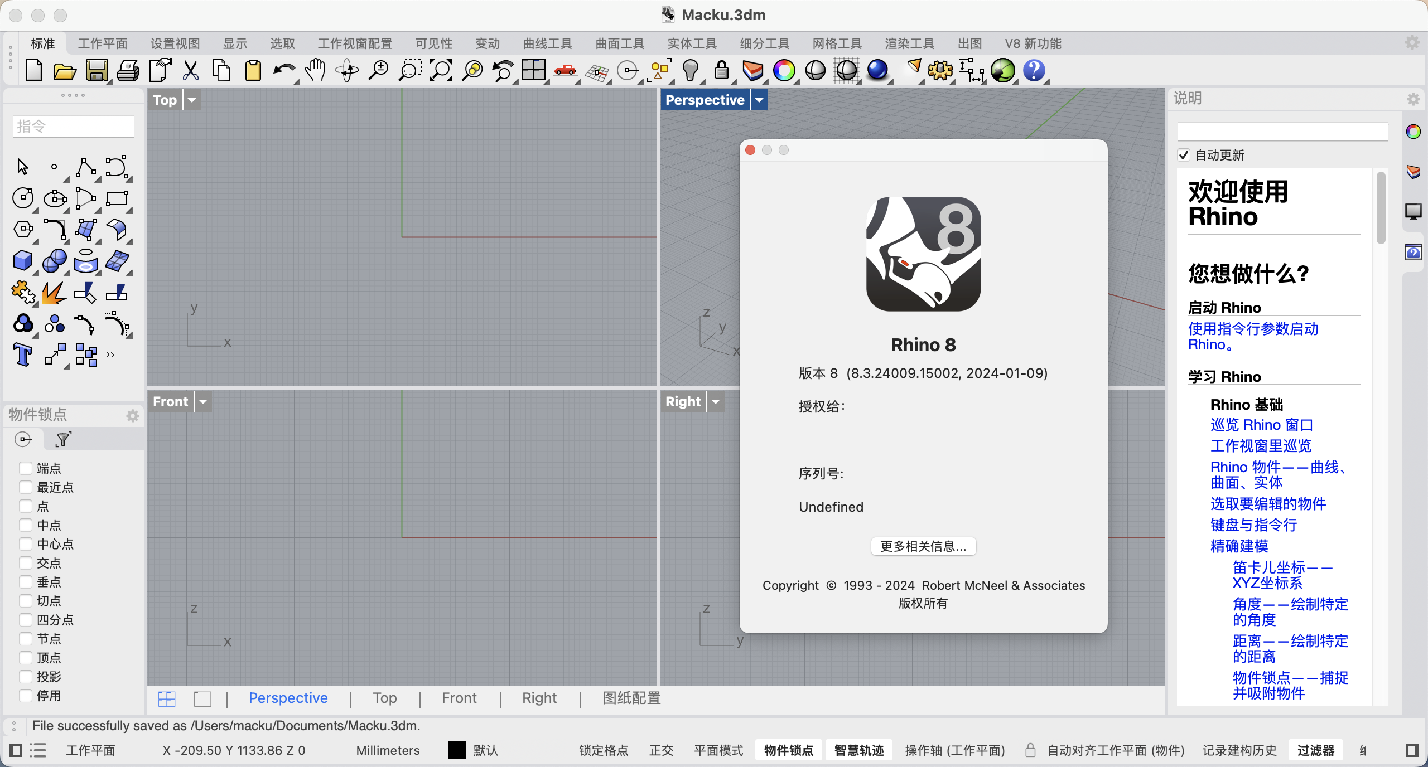Uncheck the 自动更新 checkbox
This screenshot has height=767, width=1428.
pos(1184,155)
